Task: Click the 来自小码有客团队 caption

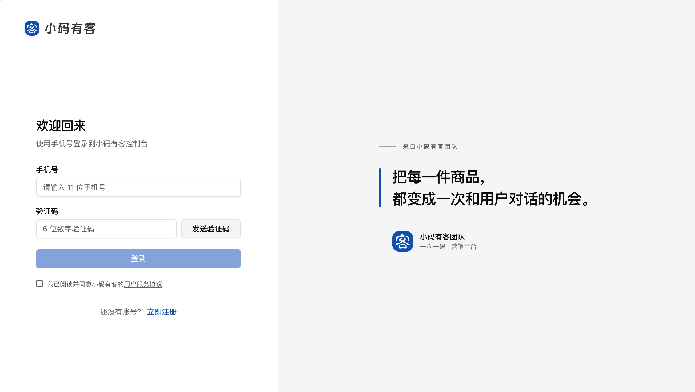Action: tap(430, 146)
